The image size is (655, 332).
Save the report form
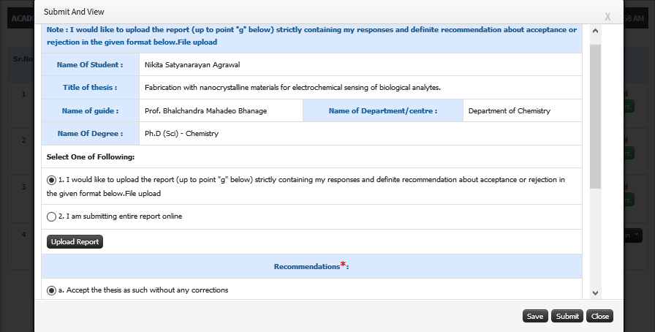click(x=535, y=316)
